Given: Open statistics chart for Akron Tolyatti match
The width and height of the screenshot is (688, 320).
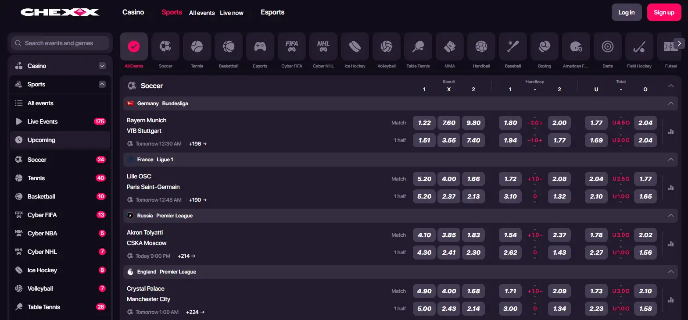Looking at the screenshot, I should click(671, 244).
